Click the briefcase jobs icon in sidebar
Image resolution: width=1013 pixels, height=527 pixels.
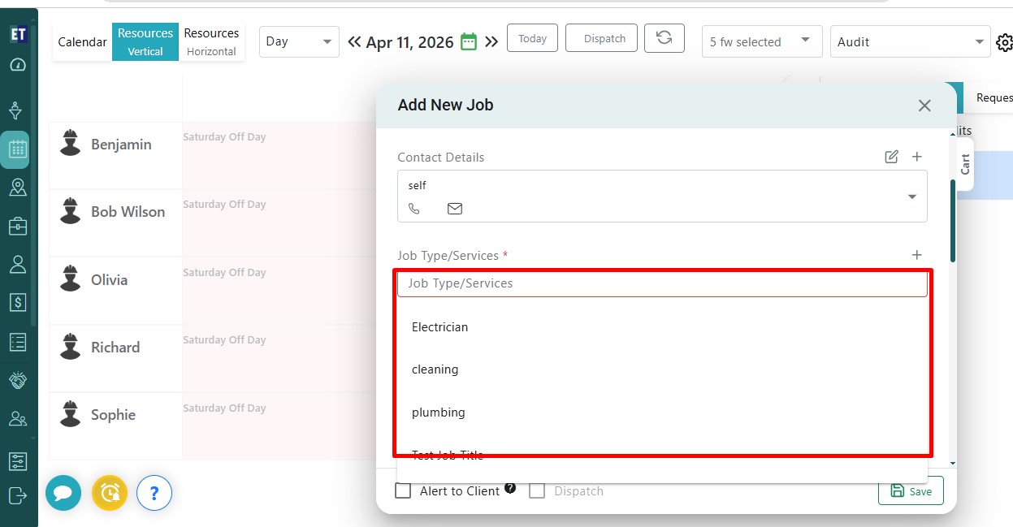click(18, 227)
